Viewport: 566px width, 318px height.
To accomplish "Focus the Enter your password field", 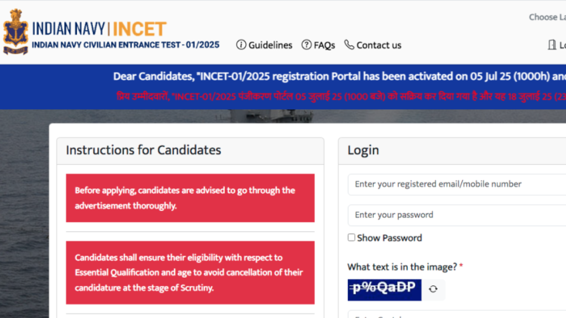I will pos(457,215).
